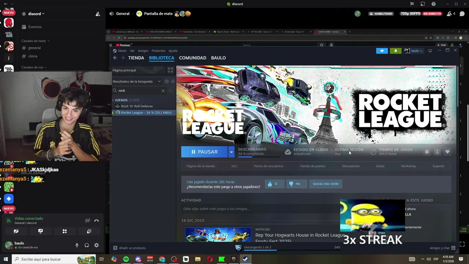Choose Quizás más tarde
The width and height of the screenshot is (469, 264).
325,184
